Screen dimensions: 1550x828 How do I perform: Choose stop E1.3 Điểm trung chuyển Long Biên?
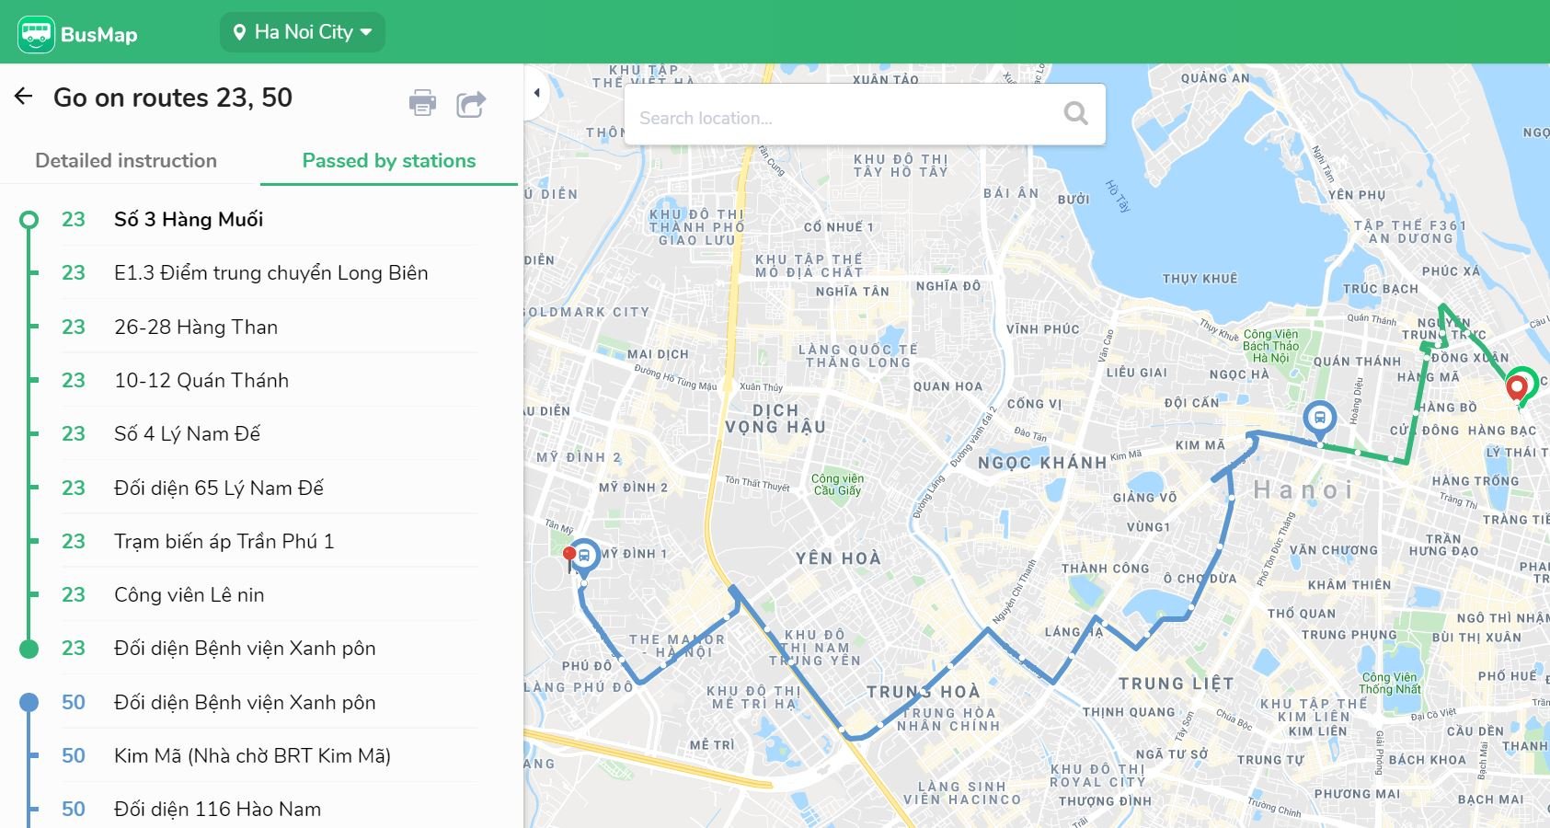click(270, 273)
